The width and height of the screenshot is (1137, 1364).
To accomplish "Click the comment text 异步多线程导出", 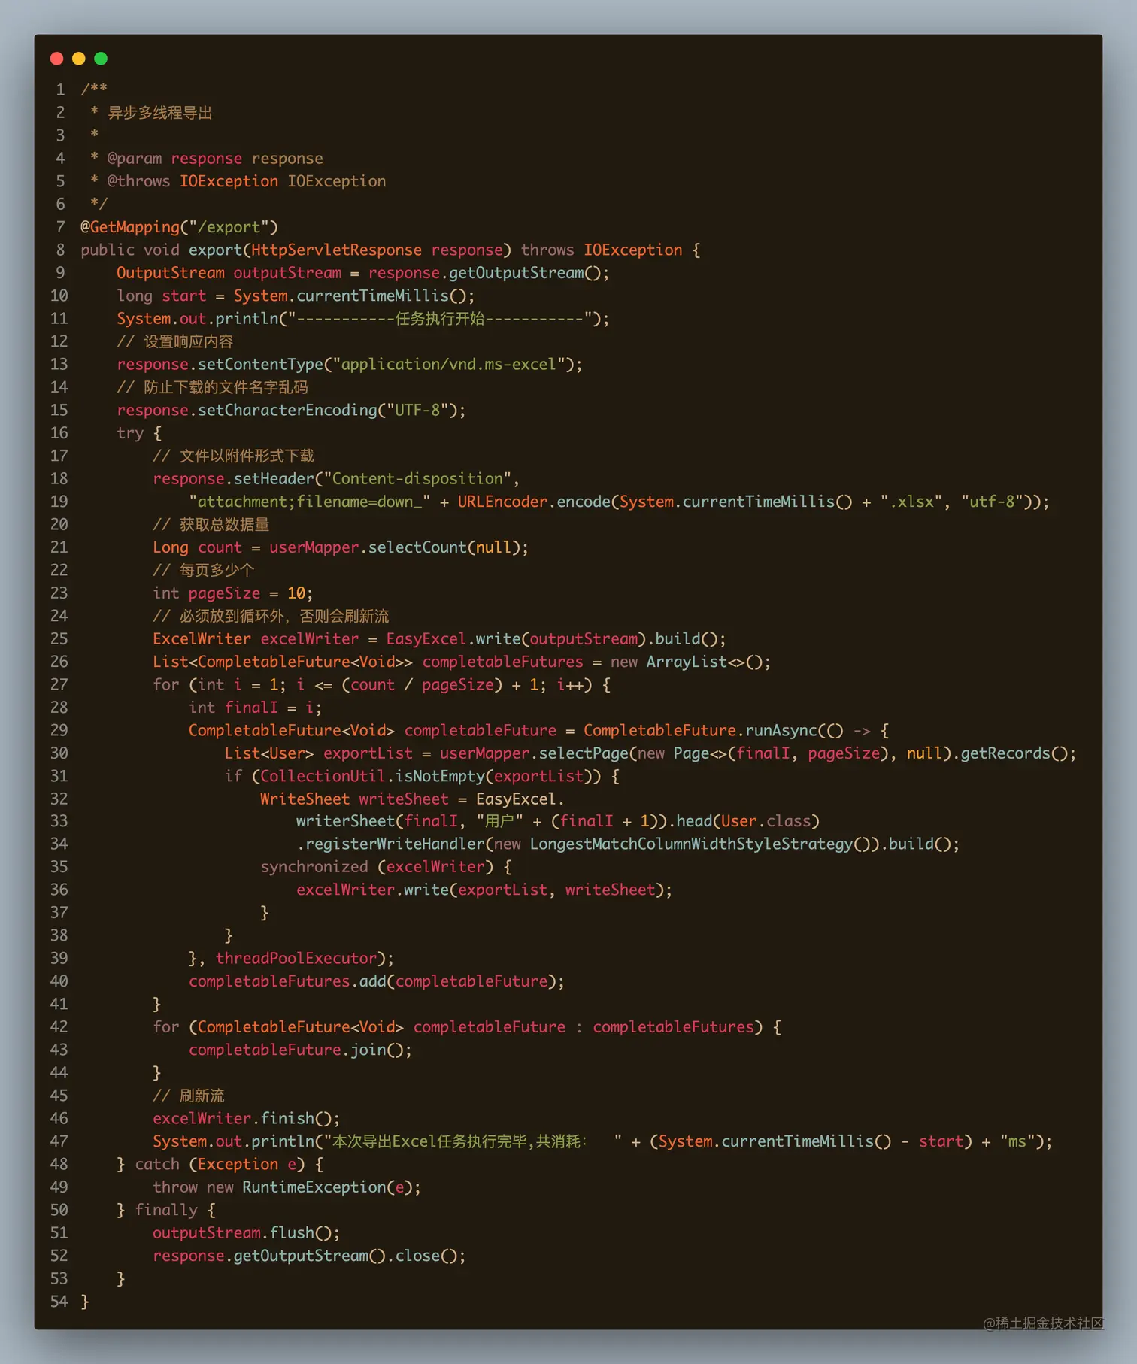I will (x=160, y=113).
